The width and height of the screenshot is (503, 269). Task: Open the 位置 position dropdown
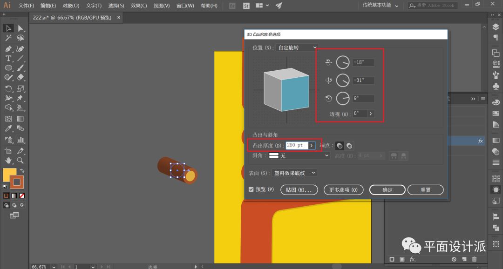click(x=297, y=47)
